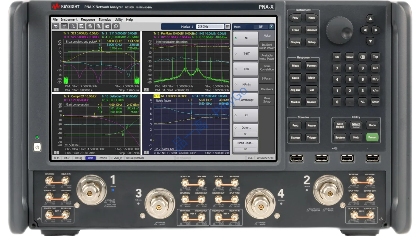
Task: Open the Response menu
Action: pos(88,19)
